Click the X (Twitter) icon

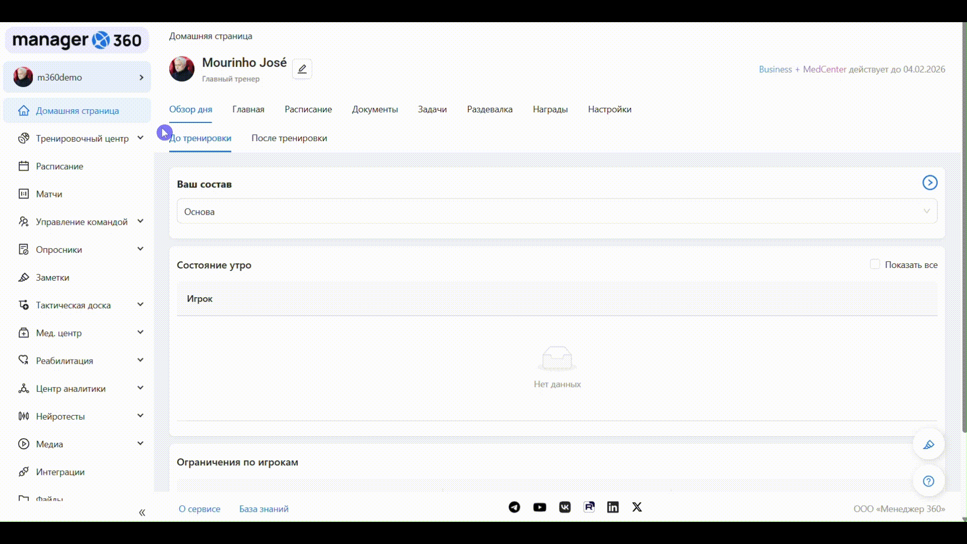point(637,507)
